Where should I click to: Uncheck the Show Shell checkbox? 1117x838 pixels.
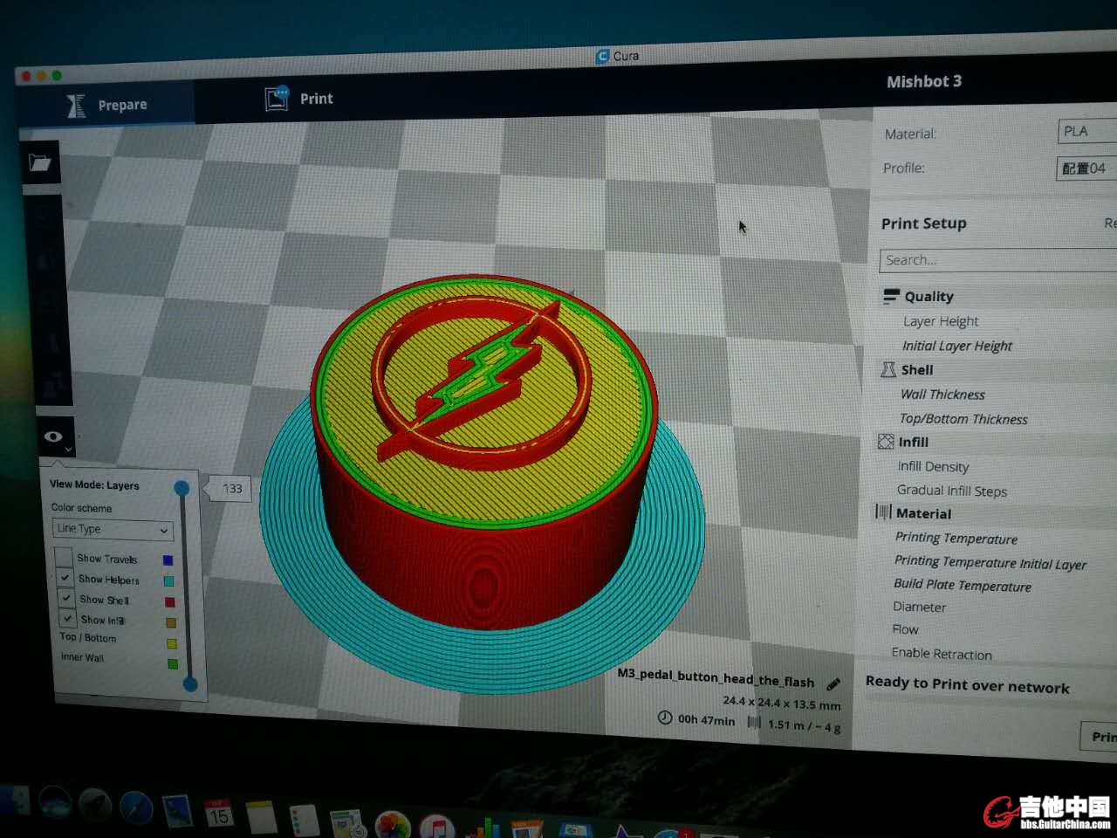point(66,598)
